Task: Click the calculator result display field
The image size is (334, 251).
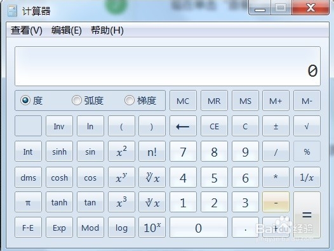Action: [x=168, y=66]
